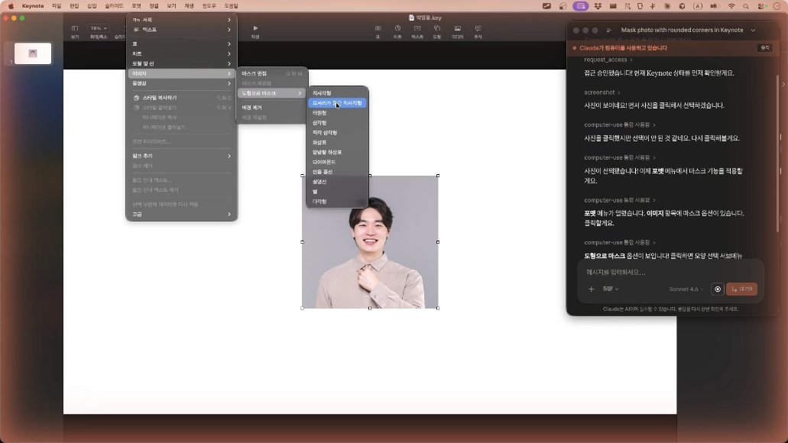Image resolution: width=788 pixels, height=443 pixels.
Task: Click the 대기열 queue button
Action: (x=742, y=289)
